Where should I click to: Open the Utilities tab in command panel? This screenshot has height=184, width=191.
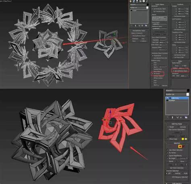click(147, 1)
